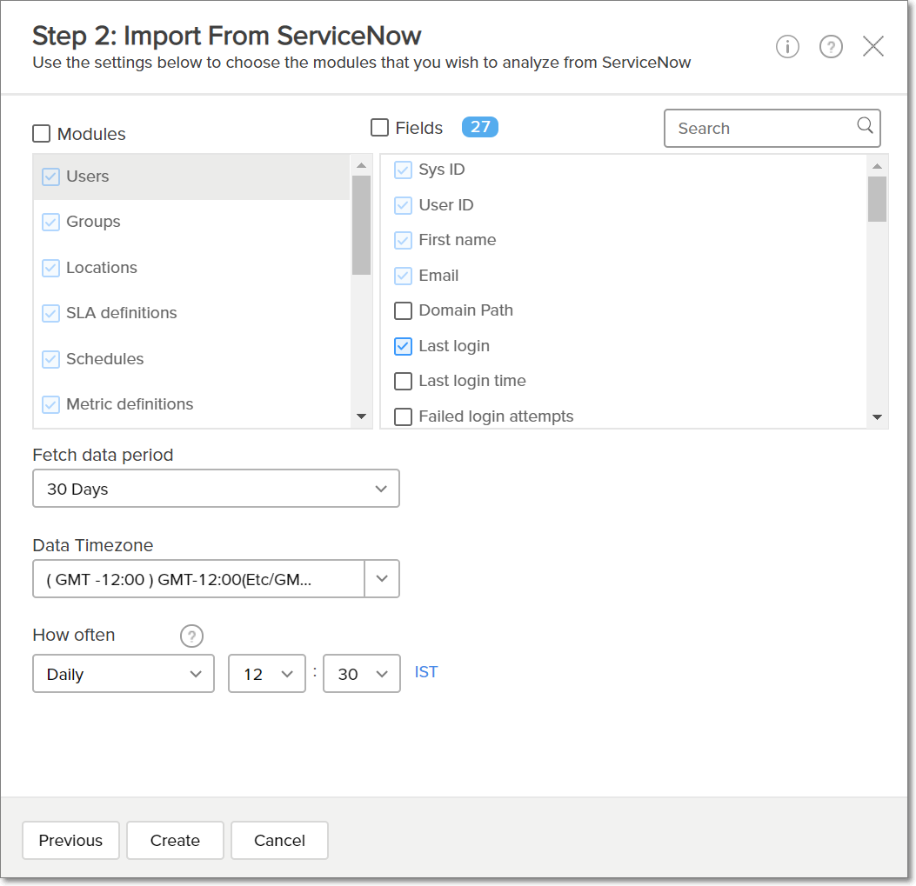
Task: Toggle the Sys ID field checkbox
Action: tap(403, 170)
